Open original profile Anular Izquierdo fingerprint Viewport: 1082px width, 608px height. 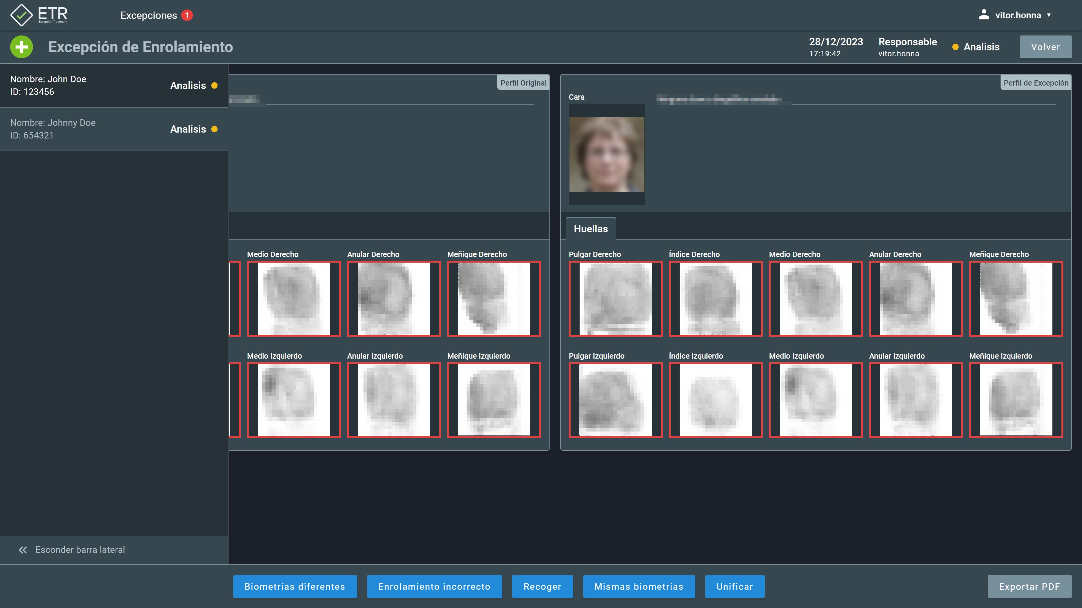394,400
